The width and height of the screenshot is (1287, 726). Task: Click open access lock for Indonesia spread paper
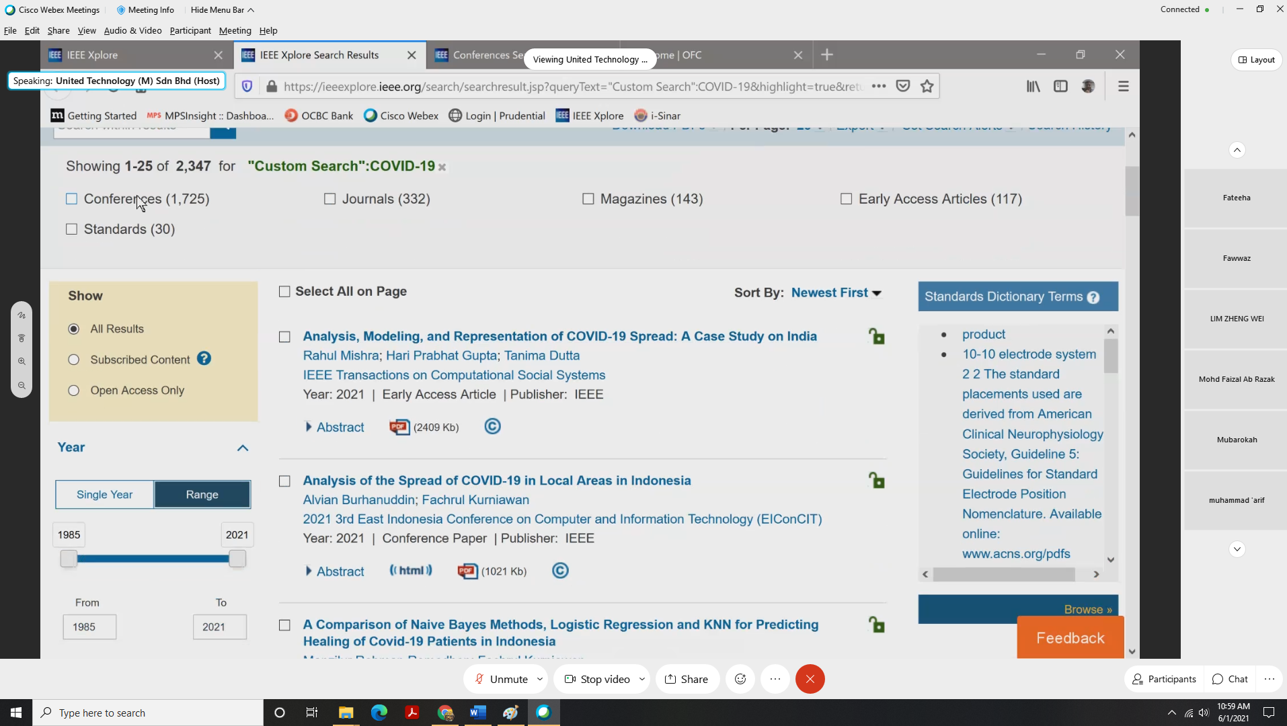876,480
